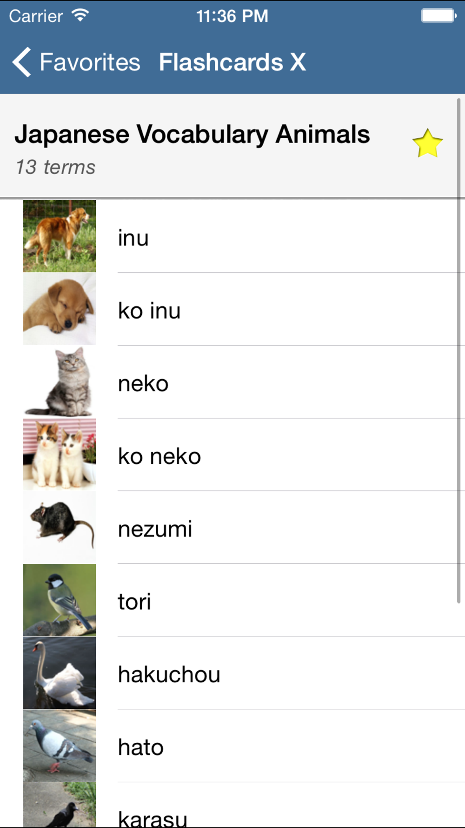The height and width of the screenshot is (828, 465).
Task: Toggle the yellow favorite star
Action: coord(427,144)
